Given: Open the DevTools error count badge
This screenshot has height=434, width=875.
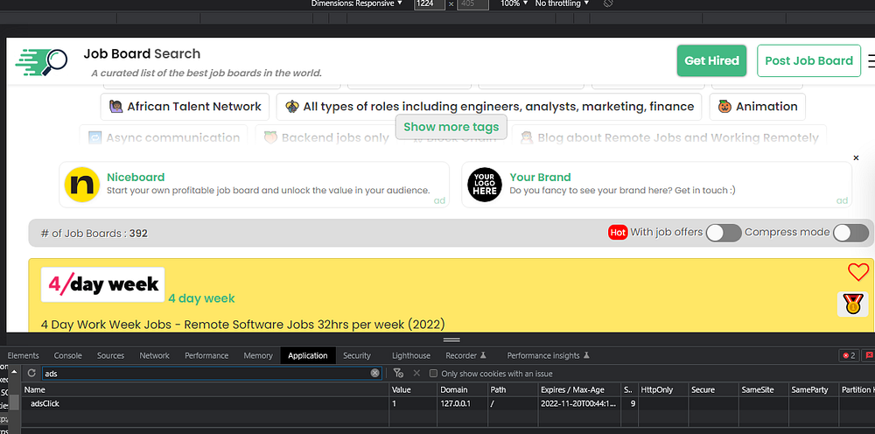Looking at the screenshot, I should 849,355.
